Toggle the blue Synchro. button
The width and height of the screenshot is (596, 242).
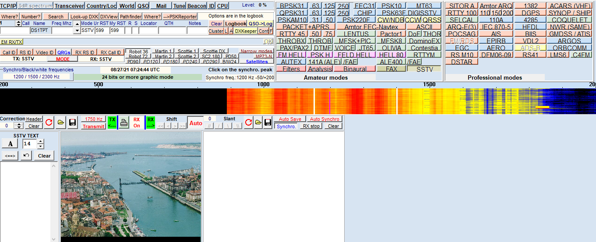[x=286, y=126]
